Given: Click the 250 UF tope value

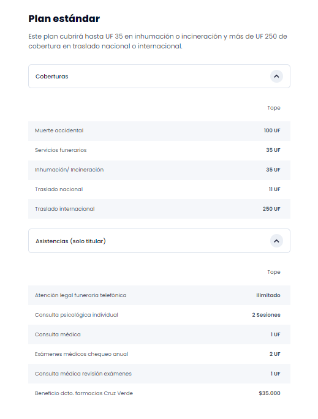Looking at the screenshot, I should click(271, 209).
